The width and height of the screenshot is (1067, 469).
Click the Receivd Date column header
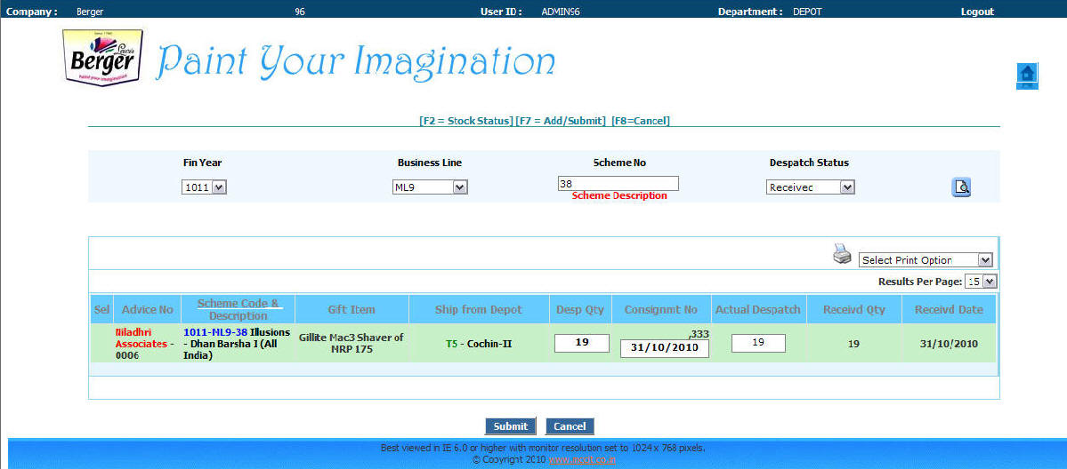(x=949, y=309)
